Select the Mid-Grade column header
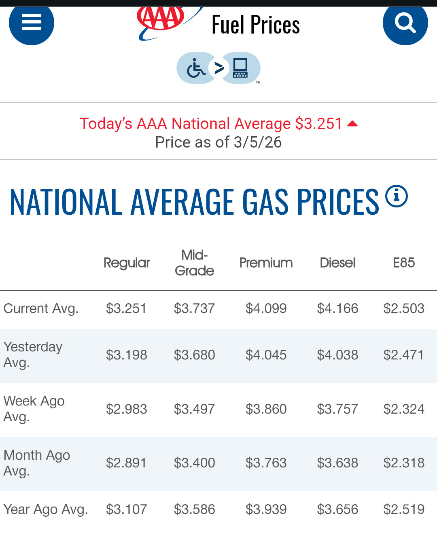The height and width of the screenshot is (543, 437). coord(194,263)
